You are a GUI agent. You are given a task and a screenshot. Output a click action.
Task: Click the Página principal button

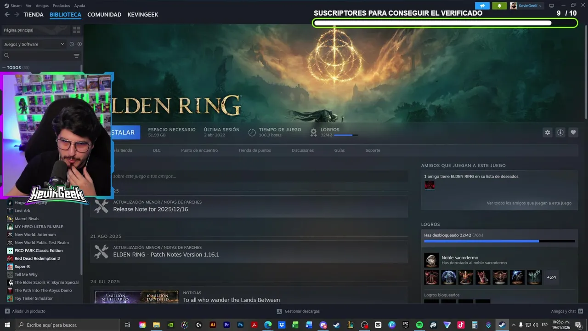(36, 30)
